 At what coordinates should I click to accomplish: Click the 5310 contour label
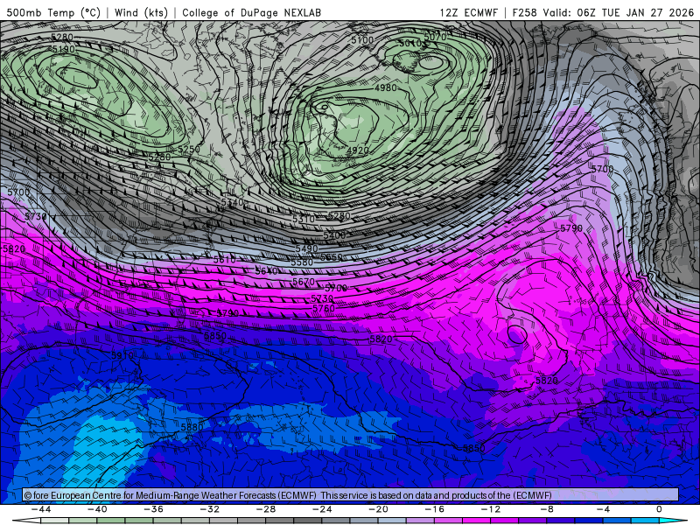click(x=304, y=219)
